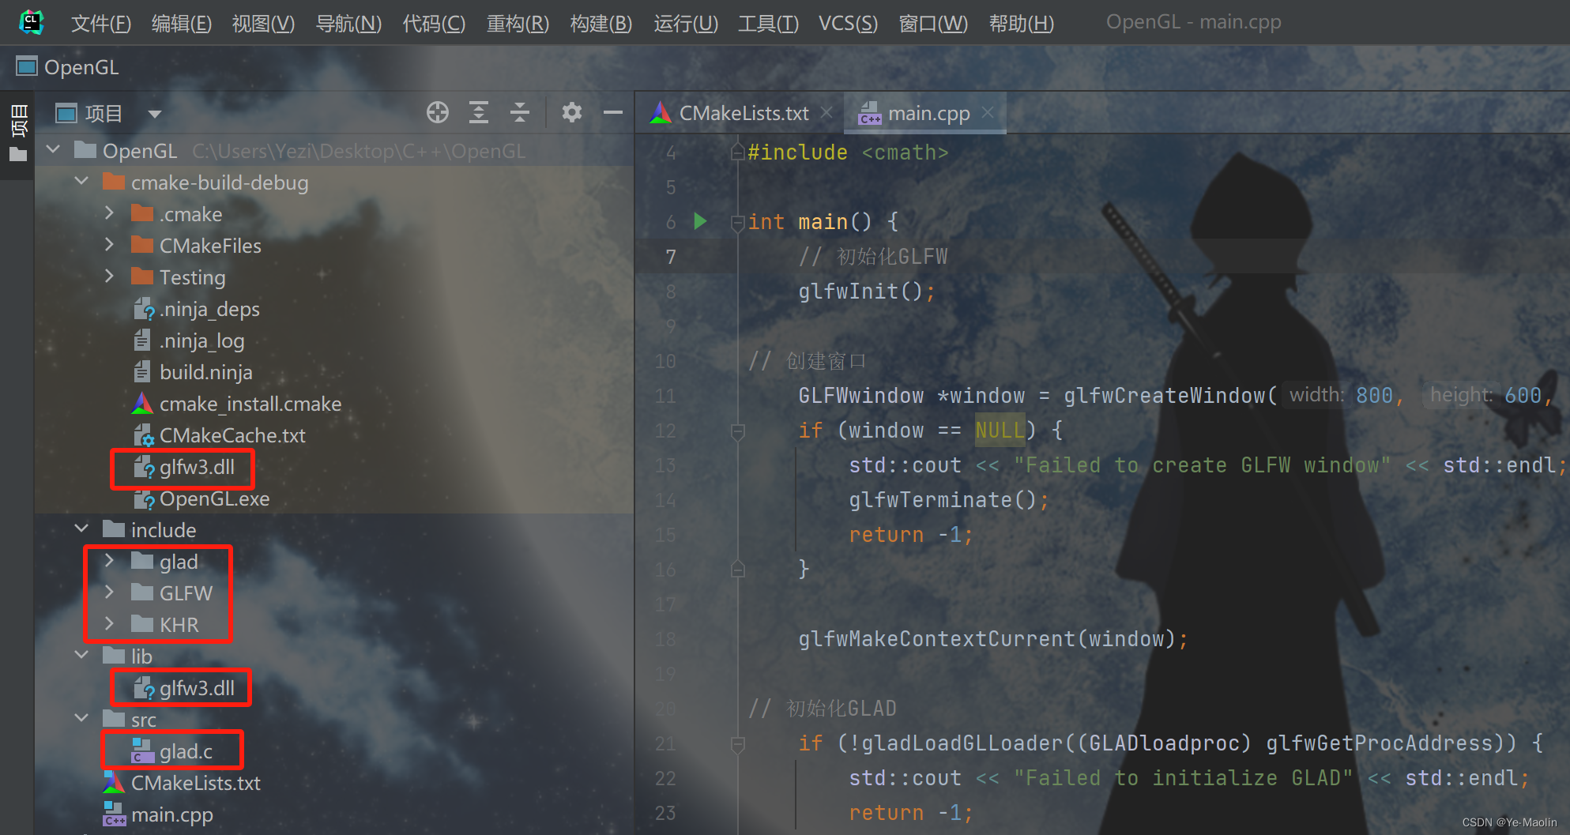Hide project tool window with minimize icon
This screenshot has width=1570, height=835.
pos(613,112)
